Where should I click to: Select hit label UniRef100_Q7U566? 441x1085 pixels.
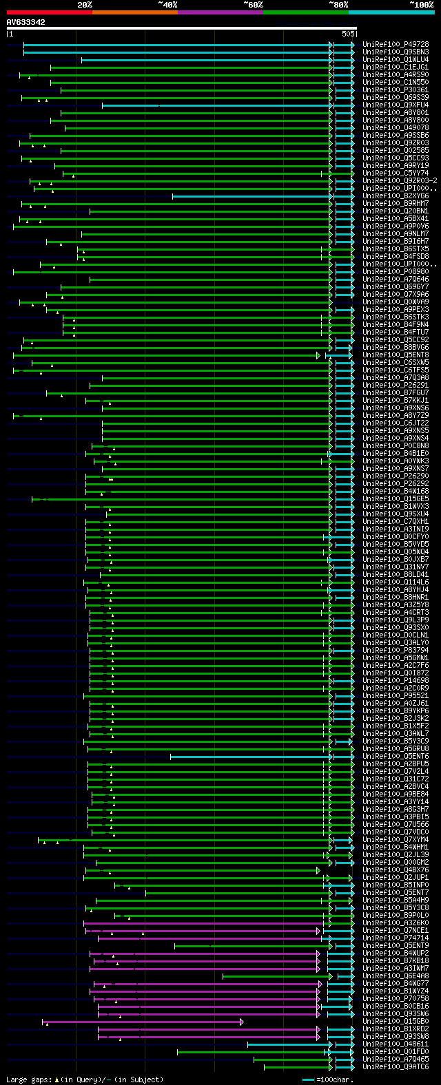click(x=396, y=825)
